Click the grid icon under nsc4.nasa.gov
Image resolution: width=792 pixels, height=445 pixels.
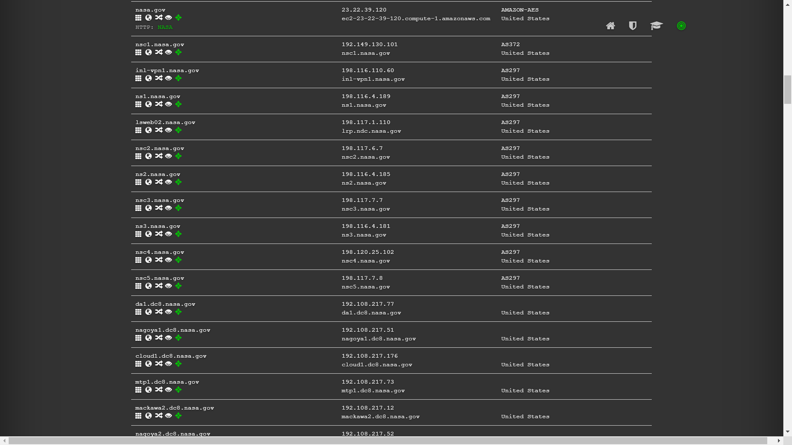138,260
